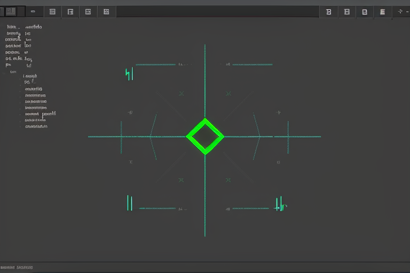Screen dimensions: 410x273
Task: Select the last item in the left panel list
Action: (36, 126)
